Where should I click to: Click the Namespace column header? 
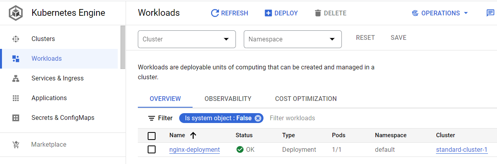point(391,135)
